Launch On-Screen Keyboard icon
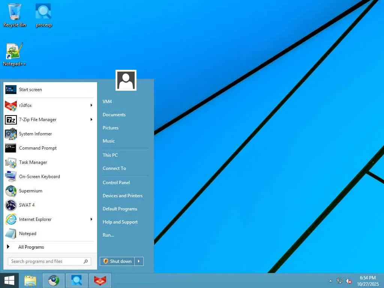Viewport: 384px width, 288px height. click(11, 177)
